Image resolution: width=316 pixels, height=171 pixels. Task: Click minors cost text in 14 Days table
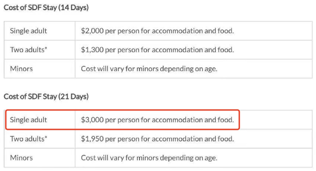pyautogui.click(x=149, y=69)
